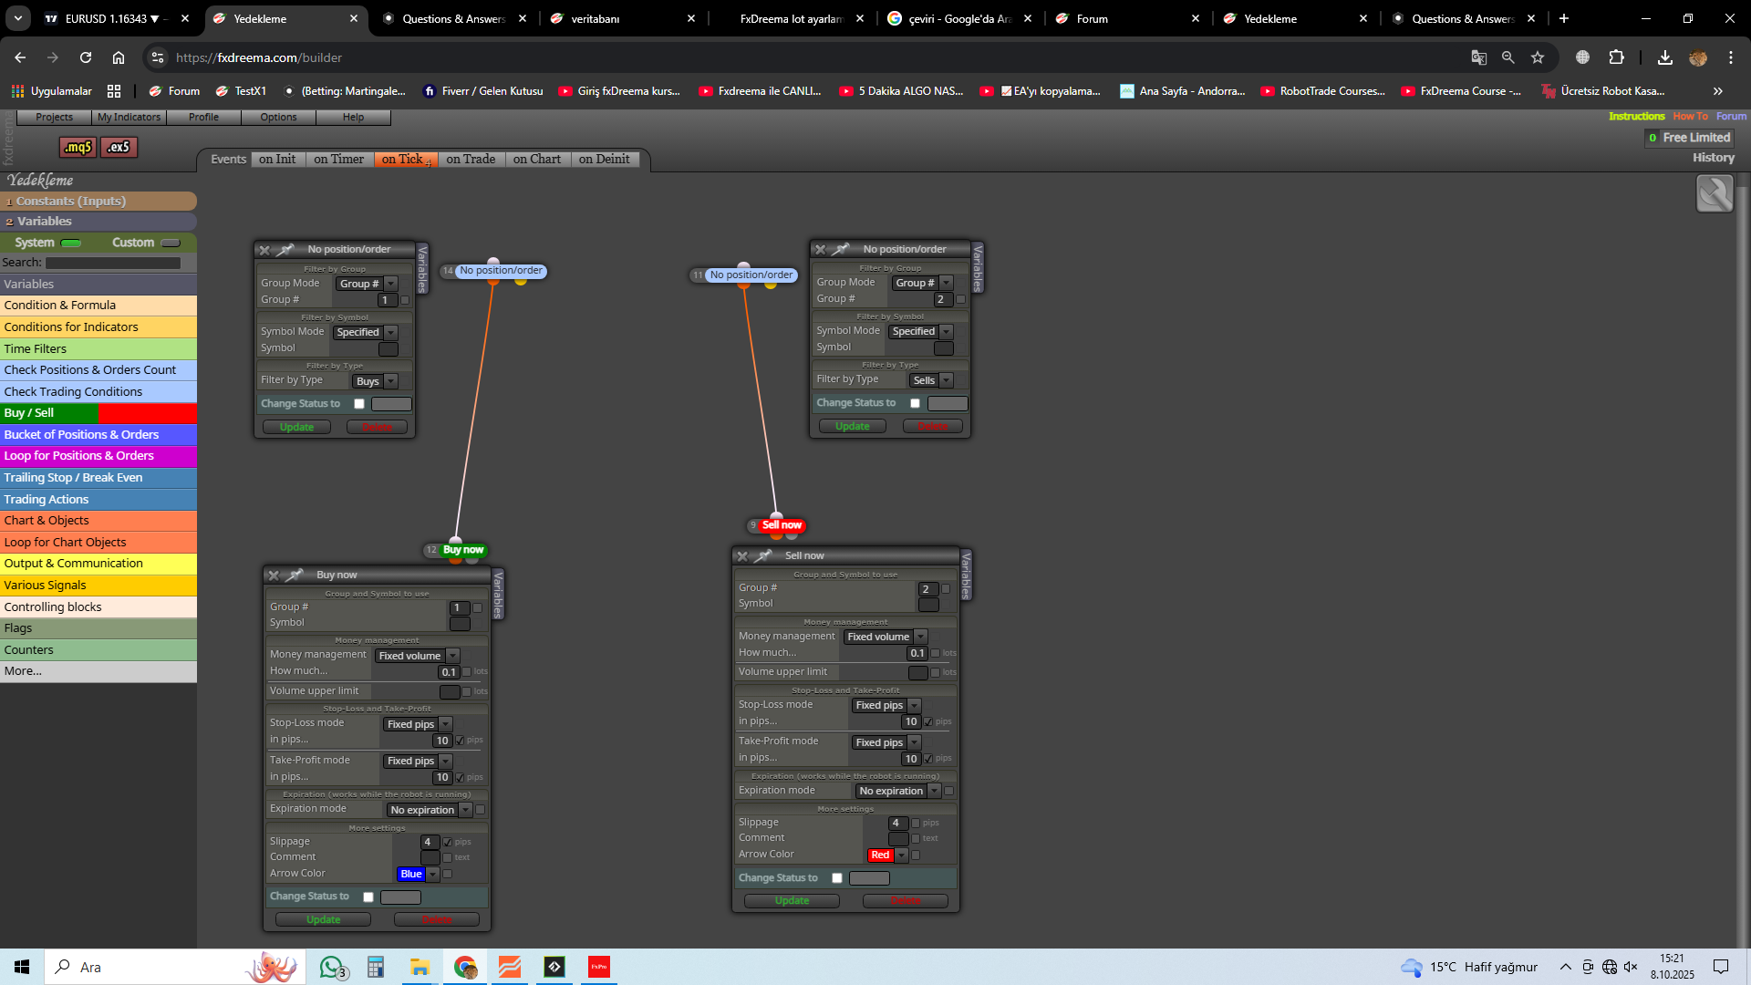Open the Forum link at top right
Screen dimensions: 1751x985
[x=1731, y=117]
